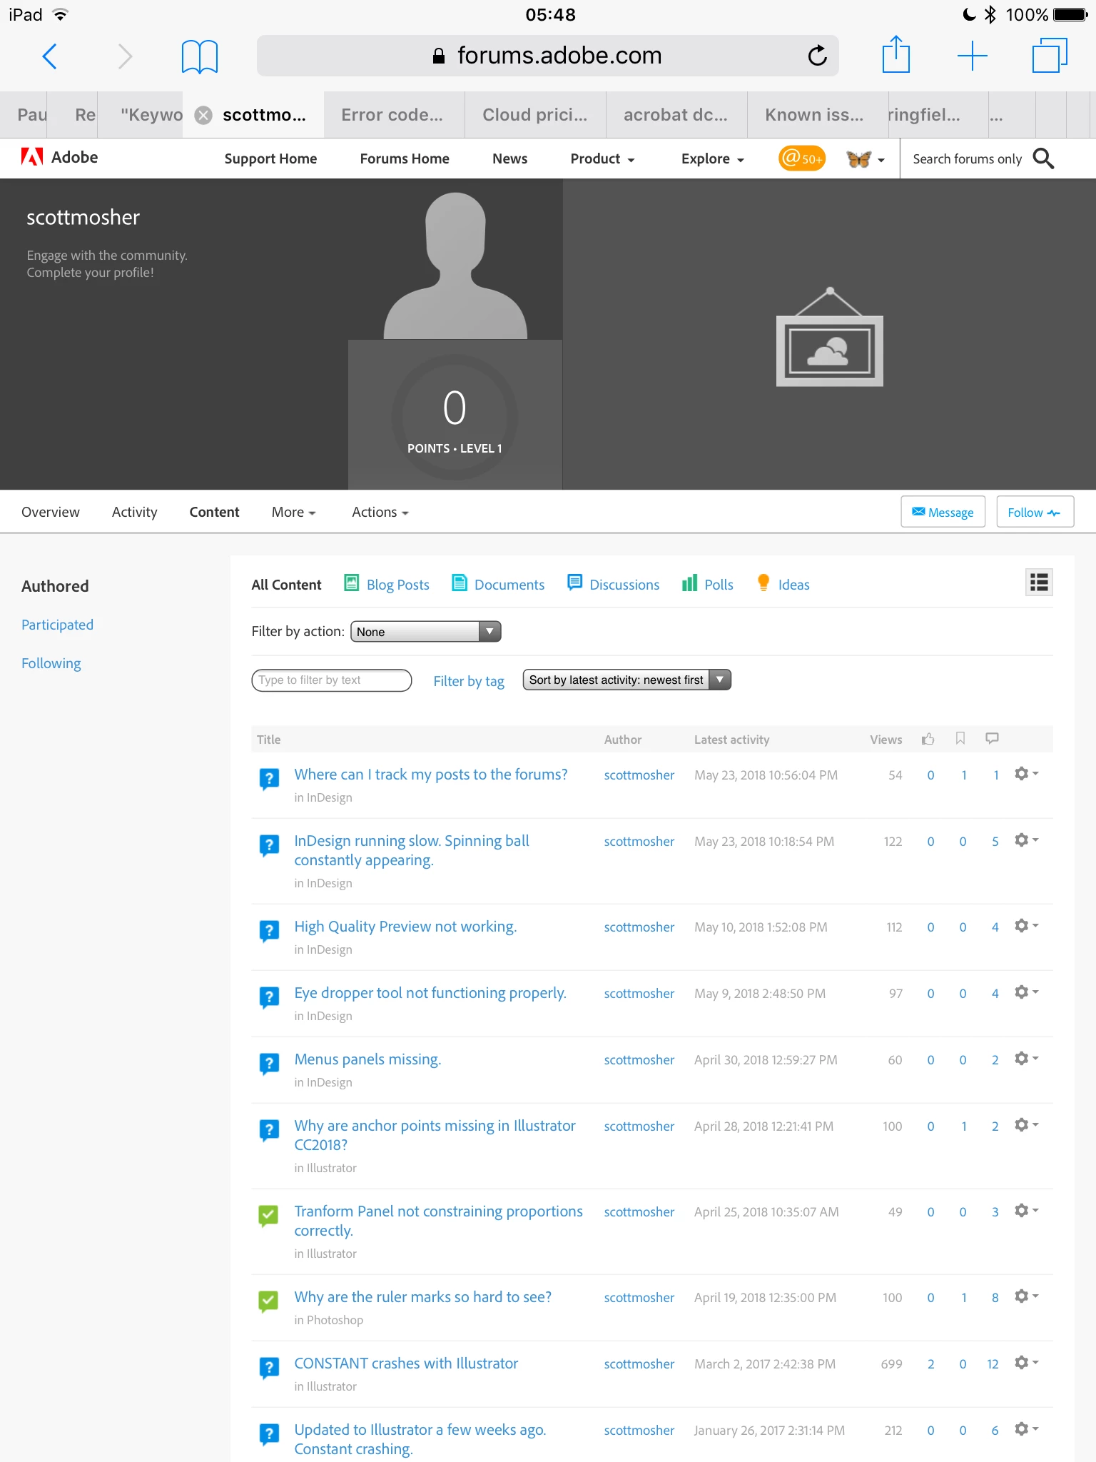
Task: Open gear menu for 'ruler marks' row
Action: [1026, 1296]
